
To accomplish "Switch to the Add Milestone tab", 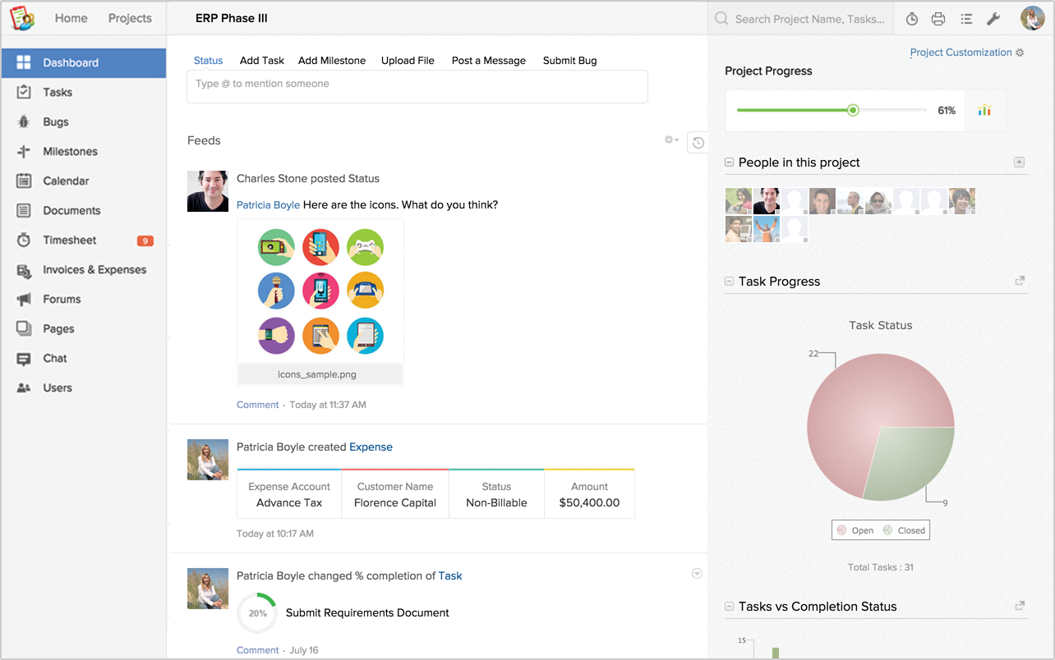I will click(x=332, y=60).
